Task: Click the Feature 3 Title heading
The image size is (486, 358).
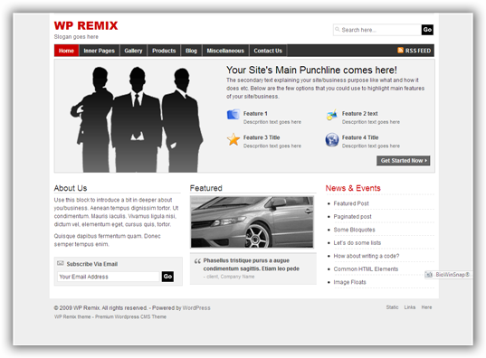Action: point(262,137)
